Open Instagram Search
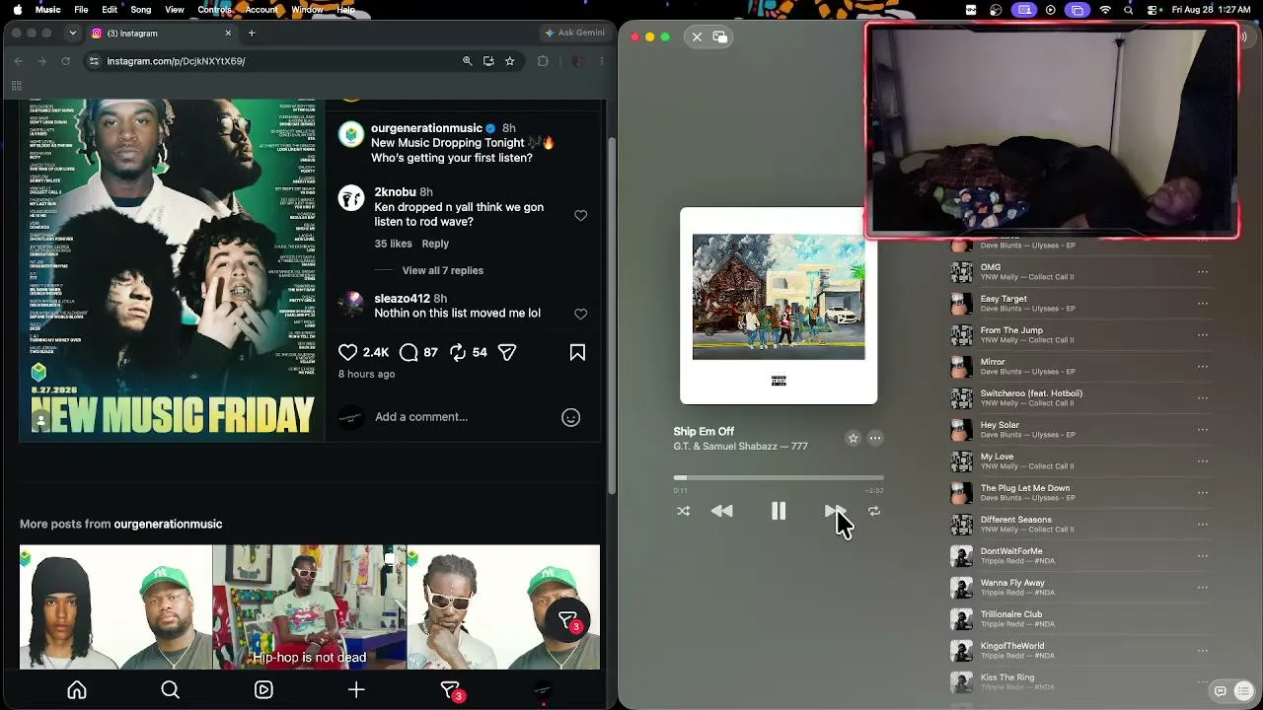This screenshot has width=1263, height=710. tap(170, 690)
